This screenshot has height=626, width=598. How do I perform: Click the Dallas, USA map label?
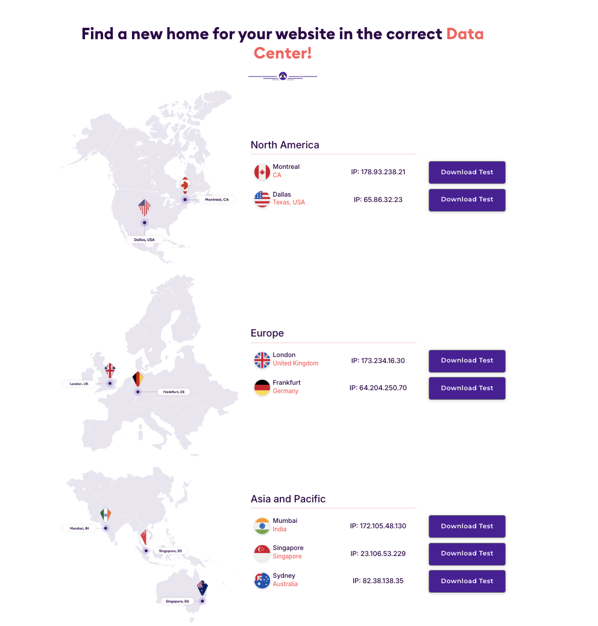coord(145,239)
